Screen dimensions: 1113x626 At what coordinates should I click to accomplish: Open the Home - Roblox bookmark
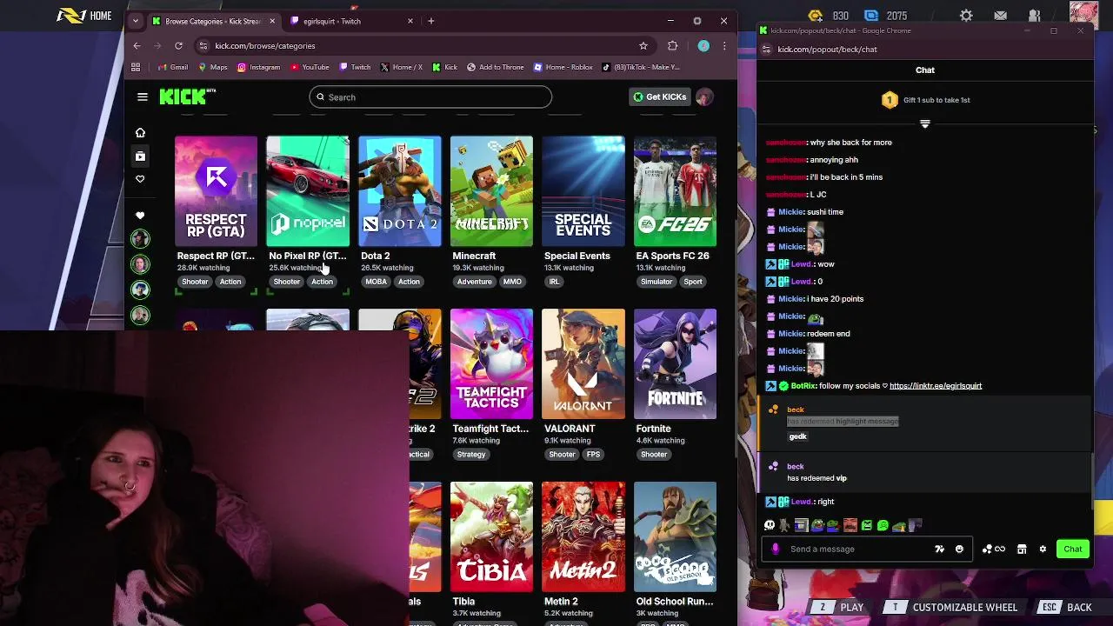(563, 67)
